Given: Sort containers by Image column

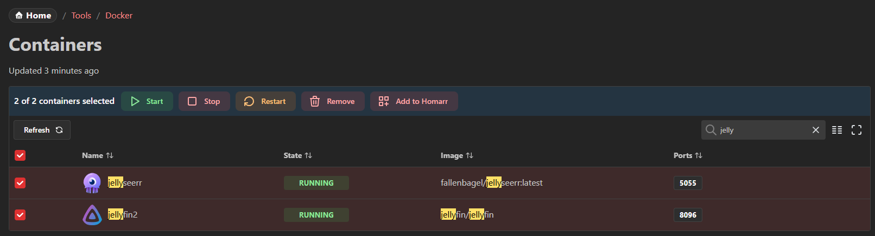Looking at the screenshot, I should (x=470, y=155).
